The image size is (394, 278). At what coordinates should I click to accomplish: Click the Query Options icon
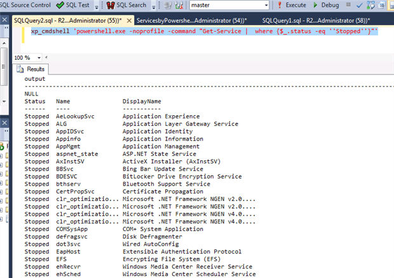coord(382,5)
